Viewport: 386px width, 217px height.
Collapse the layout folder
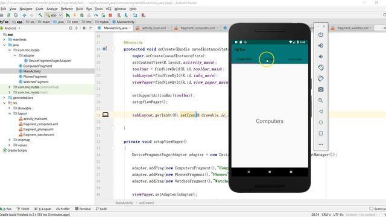[x=10, y=113]
